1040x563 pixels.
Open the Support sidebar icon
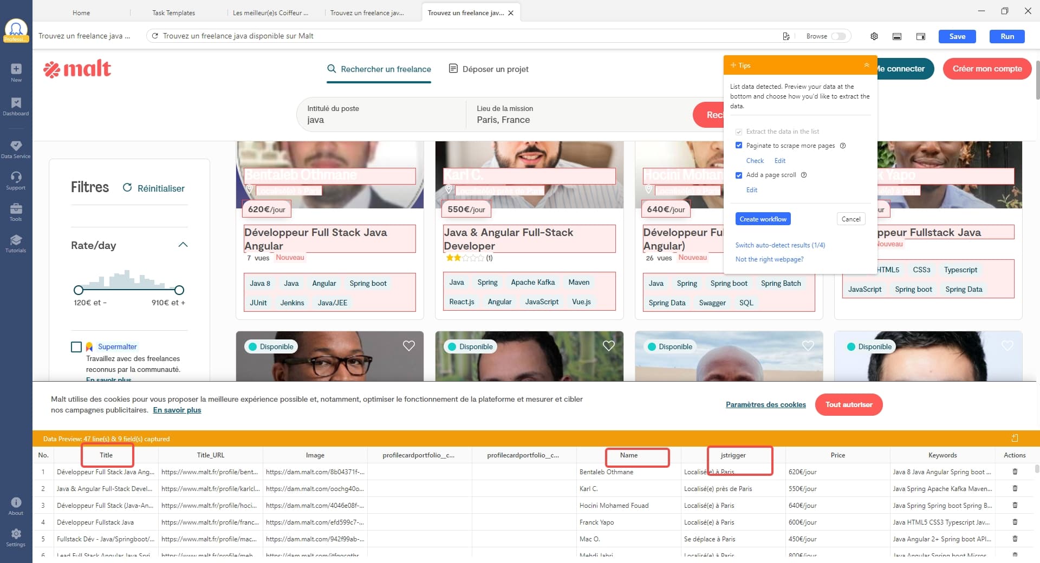(16, 181)
